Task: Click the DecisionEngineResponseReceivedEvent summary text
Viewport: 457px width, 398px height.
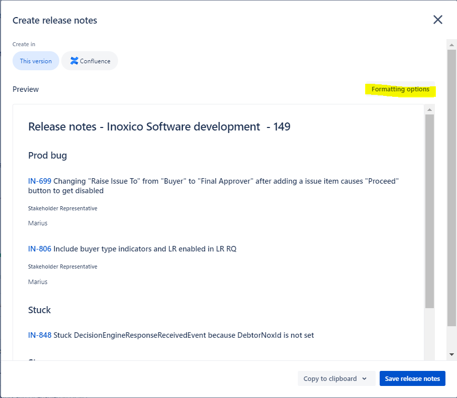Action: coord(184,335)
